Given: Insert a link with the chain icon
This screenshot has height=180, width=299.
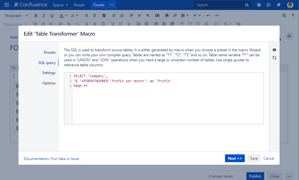Looking at the screenshot, I should (175, 15).
